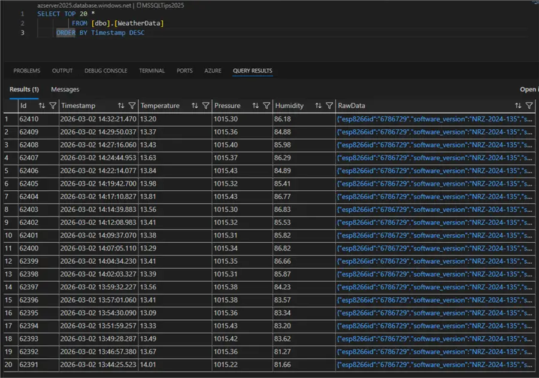Sort the Pressure column
This screenshot has height=378, width=539.
click(255, 106)
